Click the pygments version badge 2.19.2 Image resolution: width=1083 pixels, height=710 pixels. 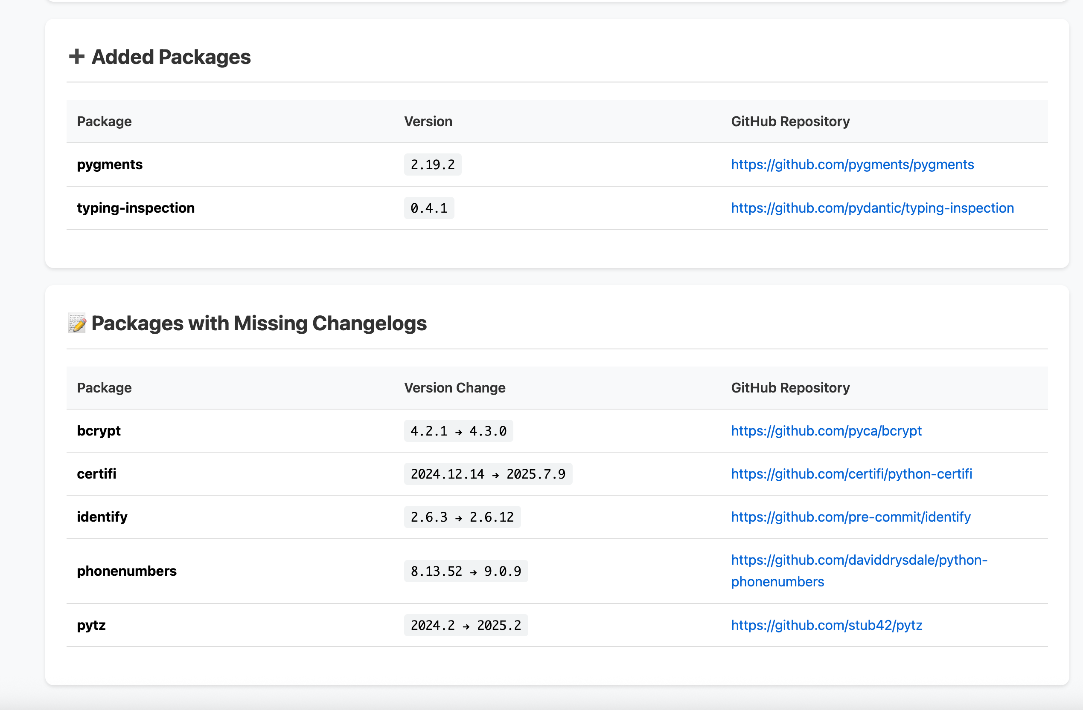(x=432, y=165)
